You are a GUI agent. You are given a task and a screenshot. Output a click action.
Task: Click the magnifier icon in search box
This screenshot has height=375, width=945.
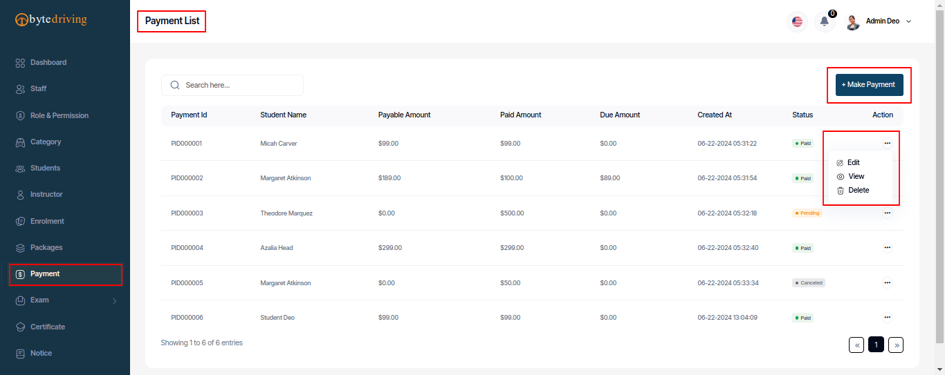coord(175,85)
